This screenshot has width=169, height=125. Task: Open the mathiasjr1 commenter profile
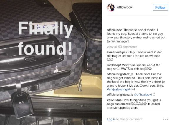(114, 65)
